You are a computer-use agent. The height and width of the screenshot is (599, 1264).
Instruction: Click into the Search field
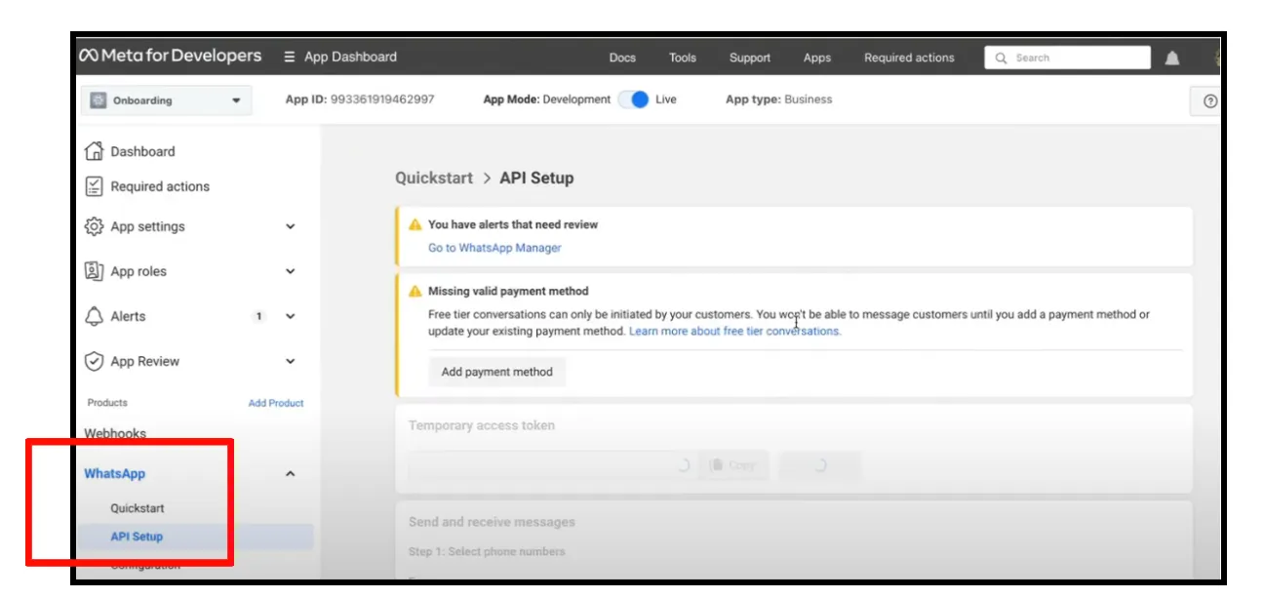pos(1068,58)
